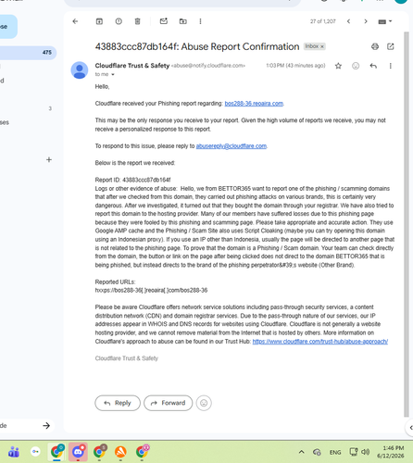Click the "27 of 1,207" counter text
This screenshot has width=413, height=463.
(323, 21)
